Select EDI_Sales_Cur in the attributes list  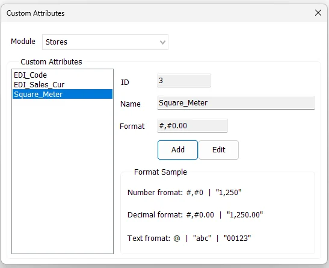pyautogui.click(x=63, y=85)
